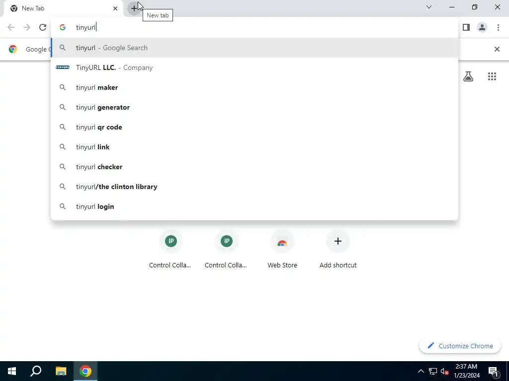This screenshot has width=509, height=381.
Task: Open the side panel icon
Action: coord(466,27)
